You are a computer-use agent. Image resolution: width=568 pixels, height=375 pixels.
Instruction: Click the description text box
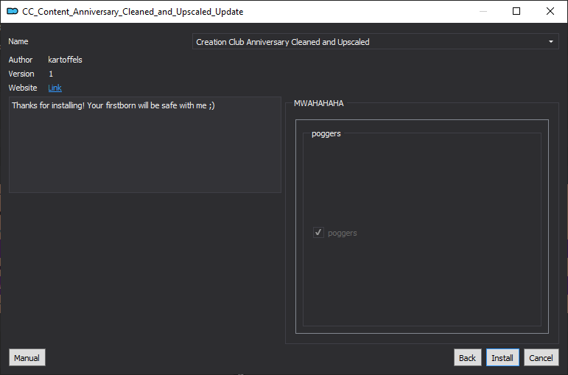pos(145,144)
